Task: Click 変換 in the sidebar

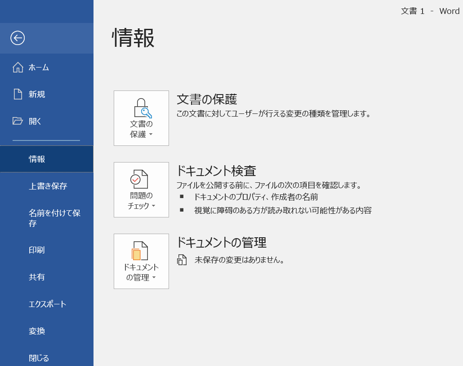Action: click(37, 331)
